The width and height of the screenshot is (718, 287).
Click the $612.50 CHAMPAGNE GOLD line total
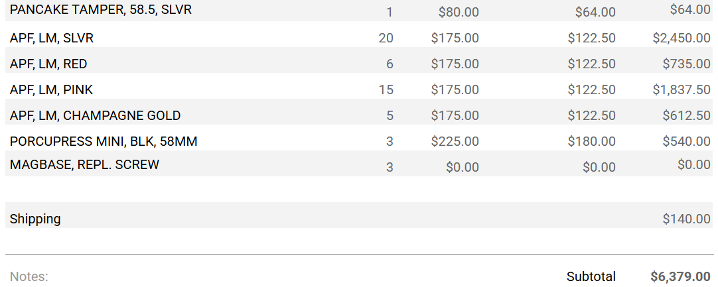[x=686, y=115]
